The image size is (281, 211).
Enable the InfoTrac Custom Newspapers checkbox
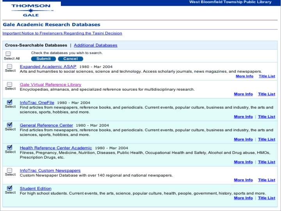pos(9,170)
